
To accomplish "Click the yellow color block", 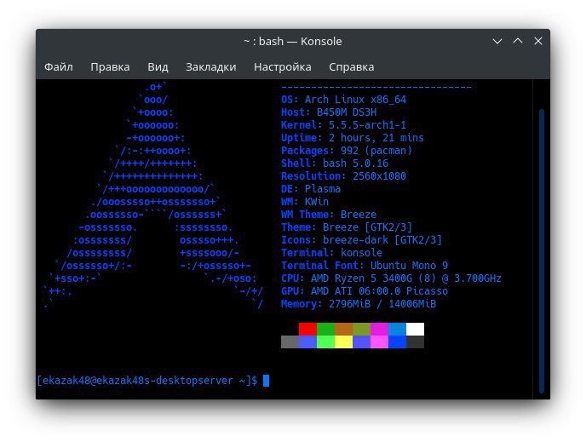I will click(343, 342).
